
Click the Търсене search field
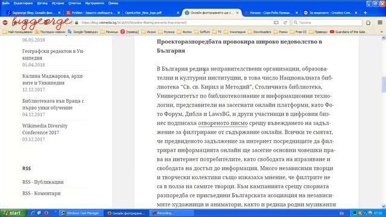tap(327, 23)
